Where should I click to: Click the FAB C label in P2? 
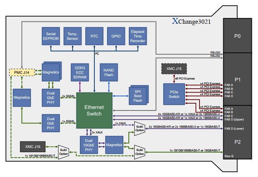pos(229,116)
